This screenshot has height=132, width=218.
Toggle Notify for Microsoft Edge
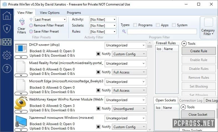98,90
